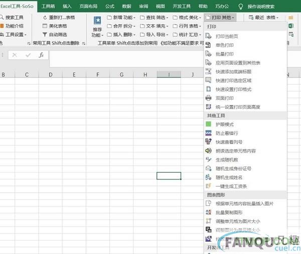The height and width of the screenshot is (254, 301).
Task: Click the 快速打印选定区域 icon
Action: pos(208,80)
